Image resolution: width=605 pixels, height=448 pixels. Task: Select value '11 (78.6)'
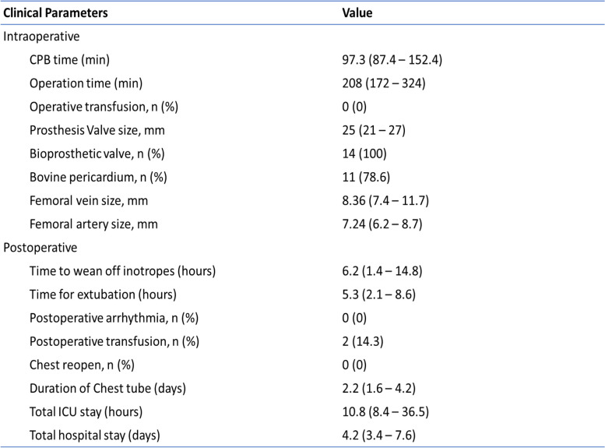(x=366, y=178)
